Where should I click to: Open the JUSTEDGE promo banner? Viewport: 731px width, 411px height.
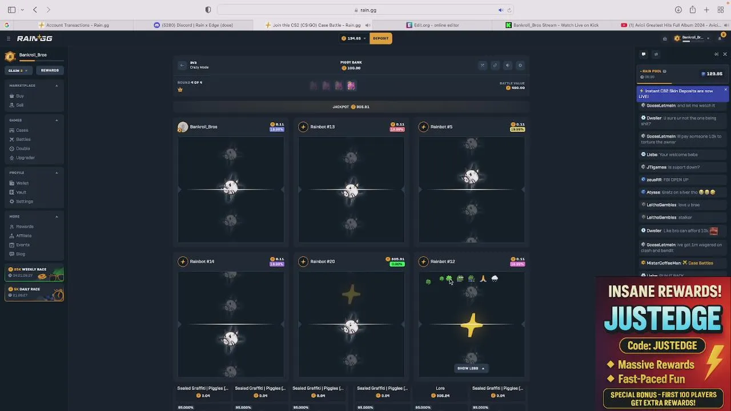point(663,345)
